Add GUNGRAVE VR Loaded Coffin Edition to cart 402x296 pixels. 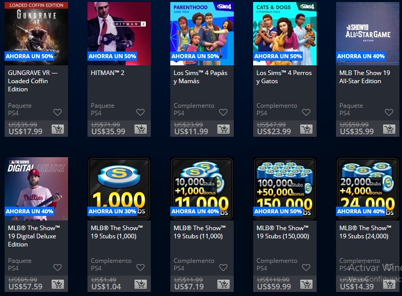click(x=58, y=129)
